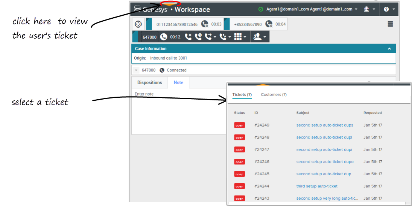Open ticket 'third setup auto-ticket'
The height and width of the screenshot is (206, 412).
tap(317, 186)
